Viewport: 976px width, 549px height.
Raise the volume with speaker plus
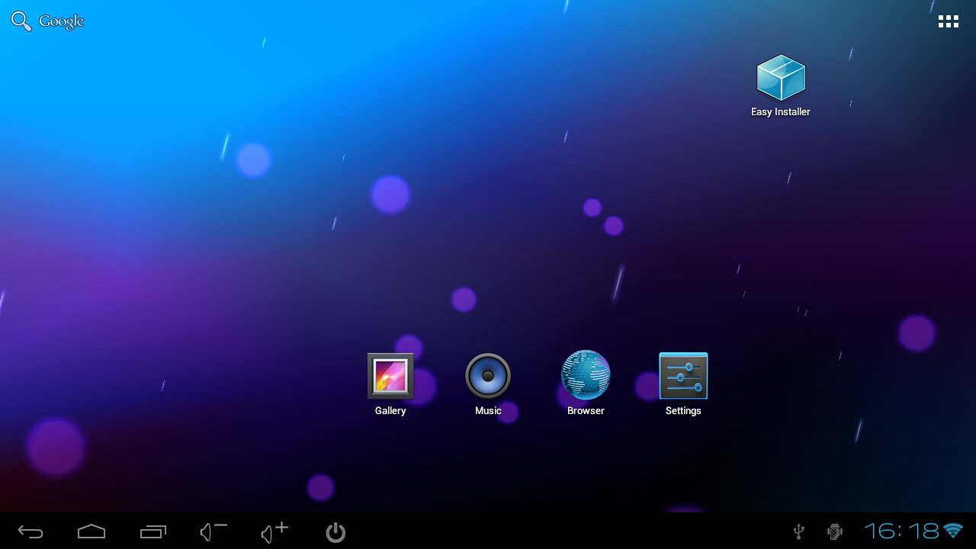pos(274,531)
